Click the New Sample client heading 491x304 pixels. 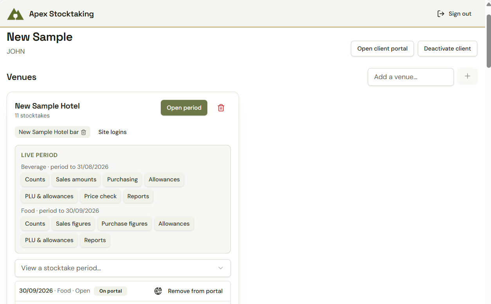click(40, 37)
